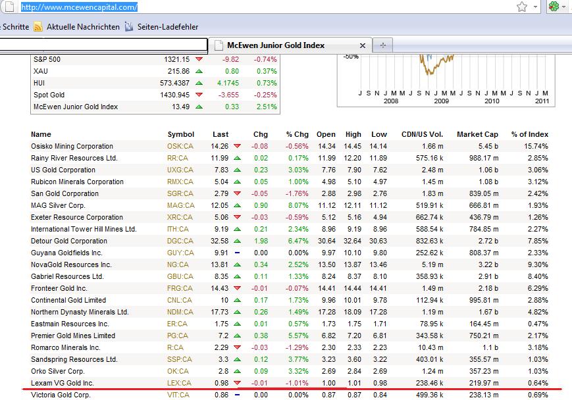Click the blue no-change dash for Guyana Goldfields
Screen dimensions: 572x400
click(236, 253)
